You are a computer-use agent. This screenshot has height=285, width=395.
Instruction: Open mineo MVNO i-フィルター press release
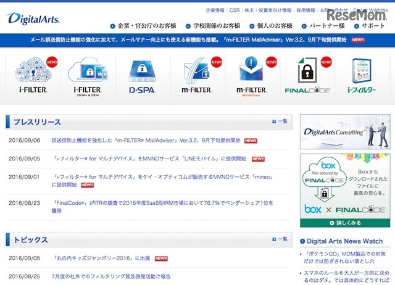pos(162,181)
